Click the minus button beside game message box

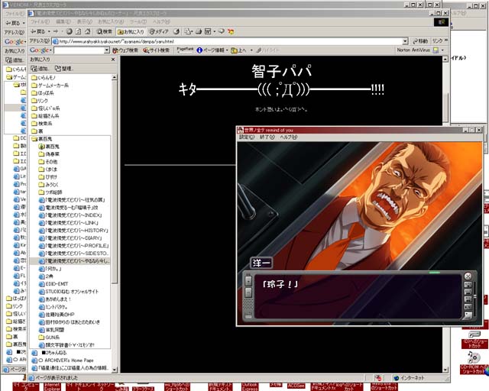click(248, 292)
